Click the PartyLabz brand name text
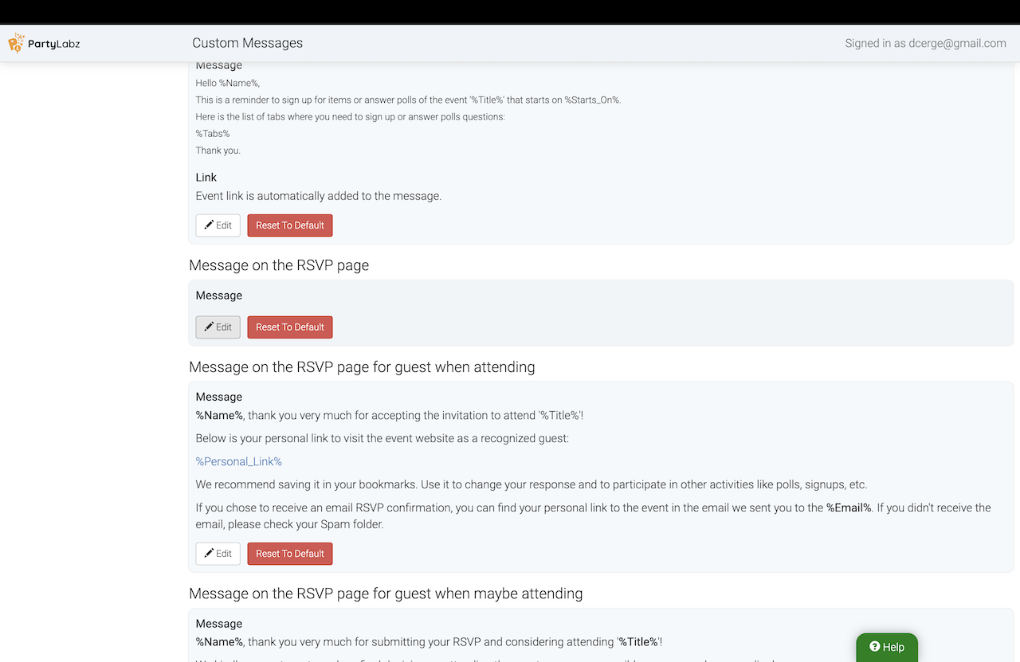1020x662 pixels. (x=53, y=43)
